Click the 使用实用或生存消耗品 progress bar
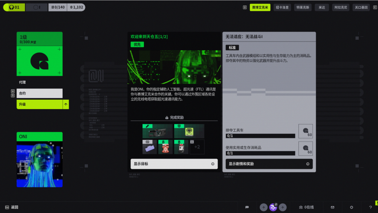The height and width of the screenshot is (213, 378). (260, 153)
